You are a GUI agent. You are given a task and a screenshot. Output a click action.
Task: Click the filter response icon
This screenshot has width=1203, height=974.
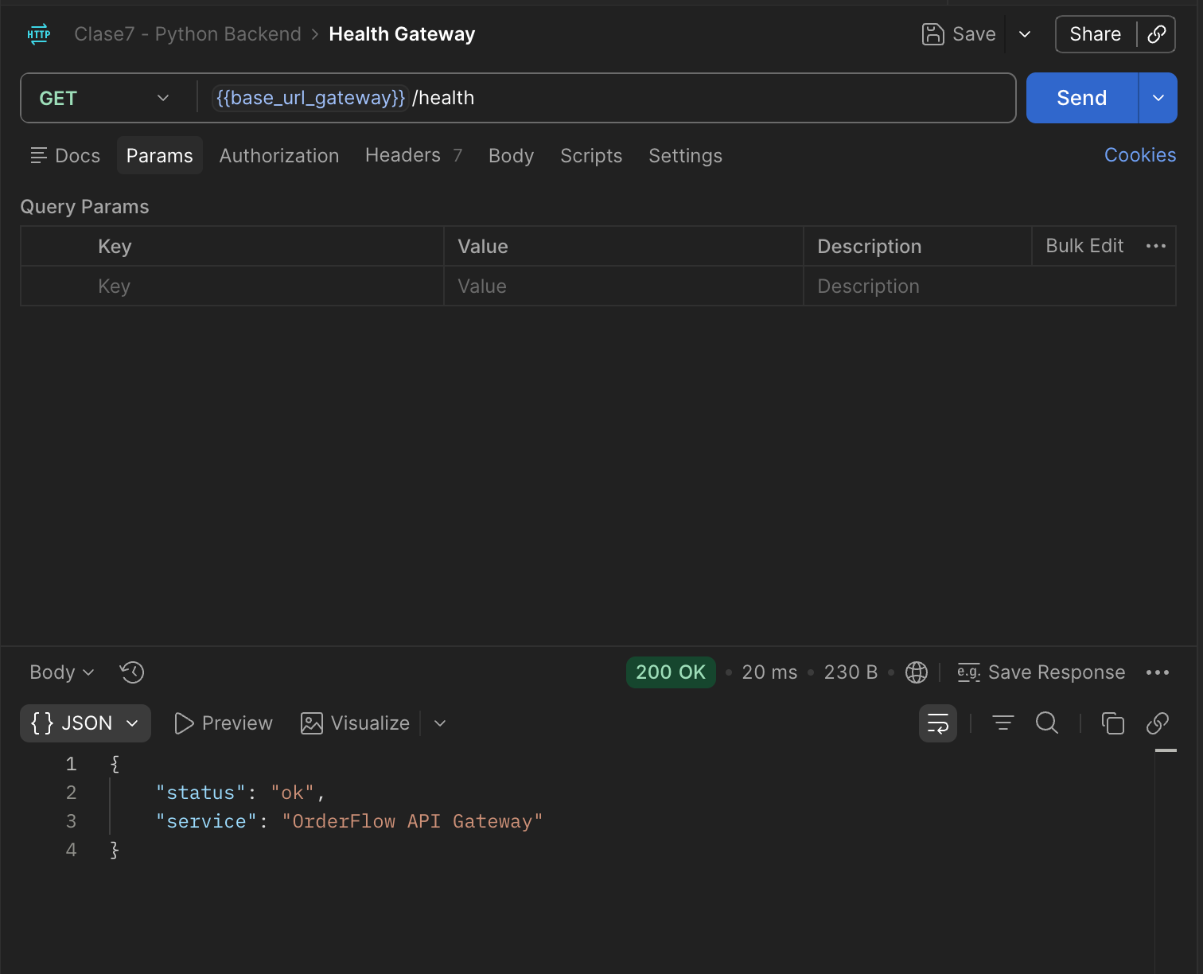click(x=1003, y=723)
